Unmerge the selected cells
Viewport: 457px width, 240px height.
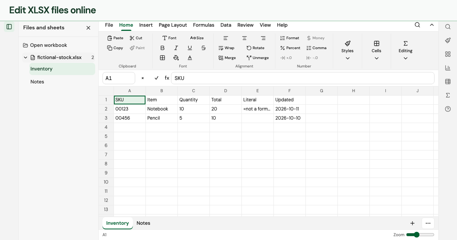click(258, 58)
